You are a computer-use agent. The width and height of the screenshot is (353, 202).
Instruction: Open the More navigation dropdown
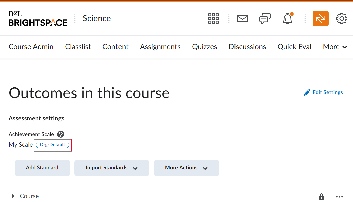tap(335, 47)
